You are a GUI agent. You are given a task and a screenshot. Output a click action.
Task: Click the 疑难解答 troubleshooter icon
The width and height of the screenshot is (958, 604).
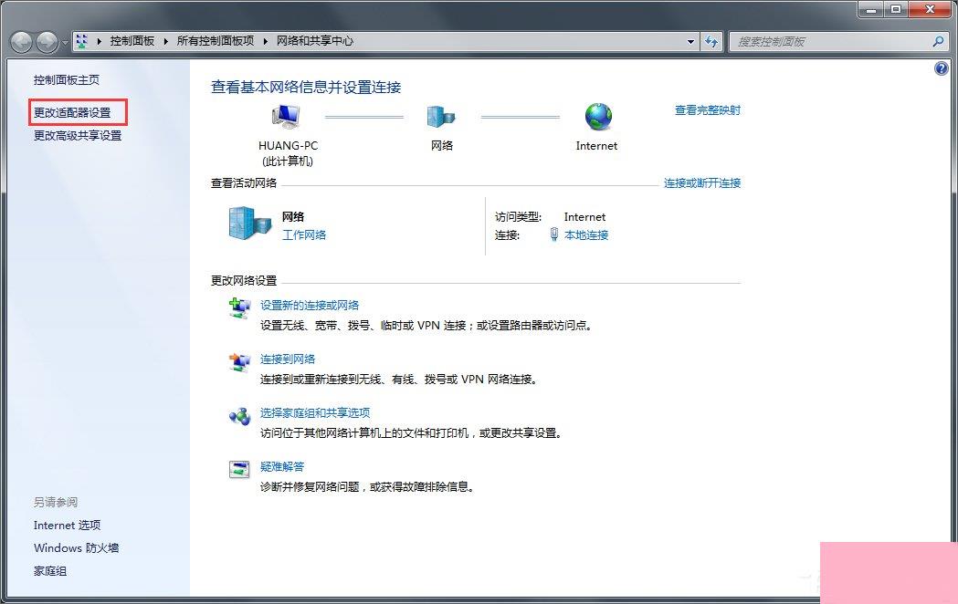[239, 469]
